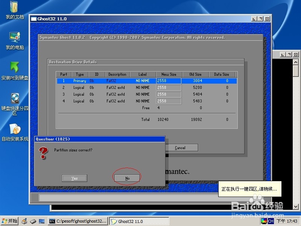Image resolution: width=301 pixels, height=226 pixels.
Task: Select partition 4 Logical type cell
Action: (79, 101)
